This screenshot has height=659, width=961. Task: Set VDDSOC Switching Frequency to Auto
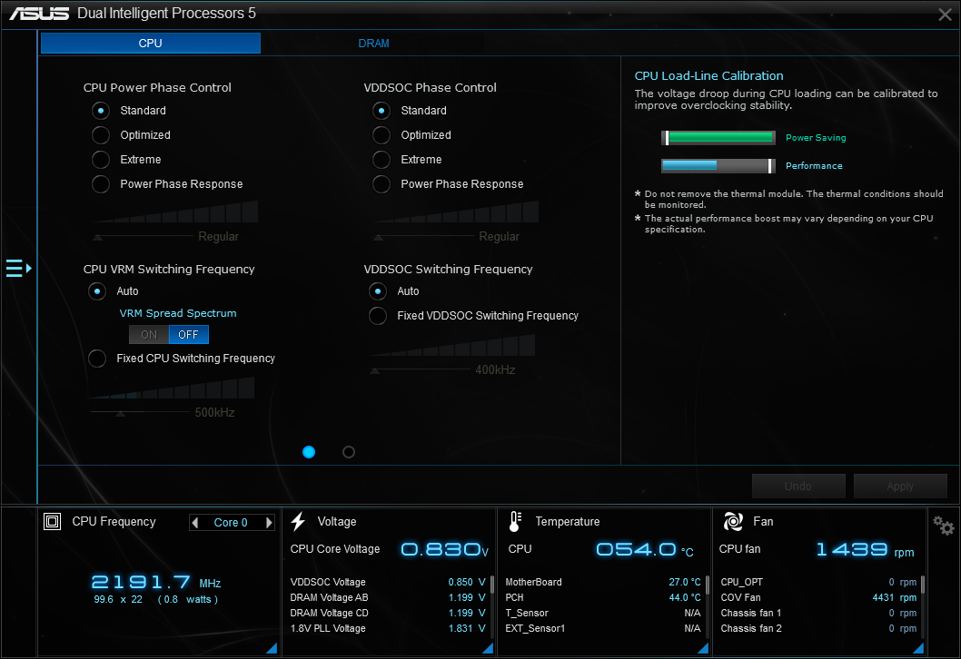(378, 291)
